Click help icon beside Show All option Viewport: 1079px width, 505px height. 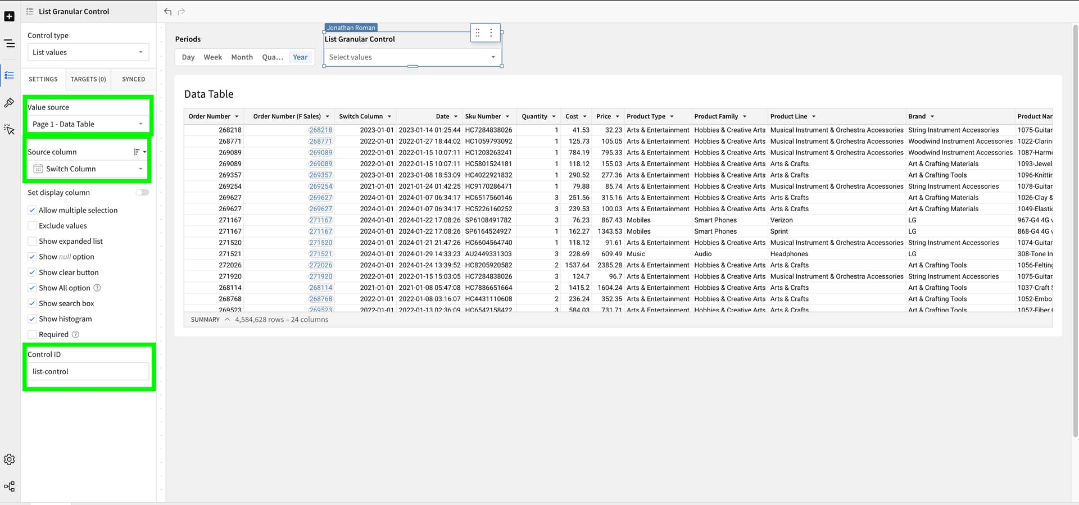97,288
